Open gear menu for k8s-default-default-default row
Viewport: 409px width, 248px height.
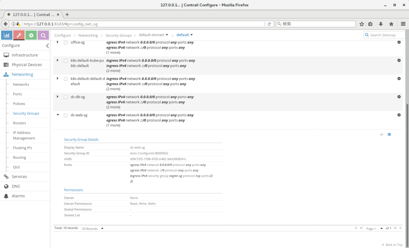point(399,78)
